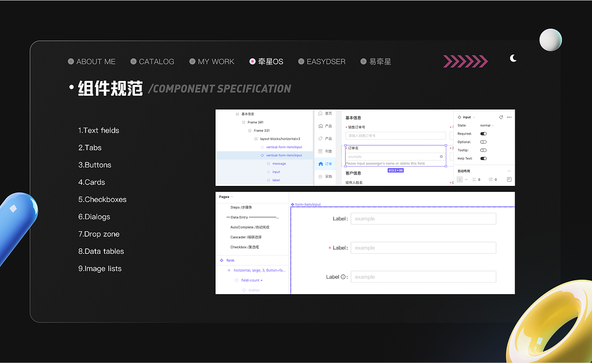592x363 pixels.
Task: Collapse the Pages panel chevron
Action: pyautogui.click(x=232, y=197)
